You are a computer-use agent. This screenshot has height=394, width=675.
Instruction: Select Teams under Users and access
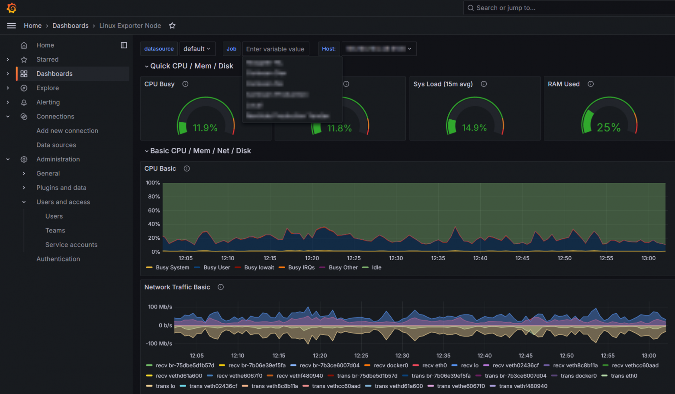click(x=55, y=230)
